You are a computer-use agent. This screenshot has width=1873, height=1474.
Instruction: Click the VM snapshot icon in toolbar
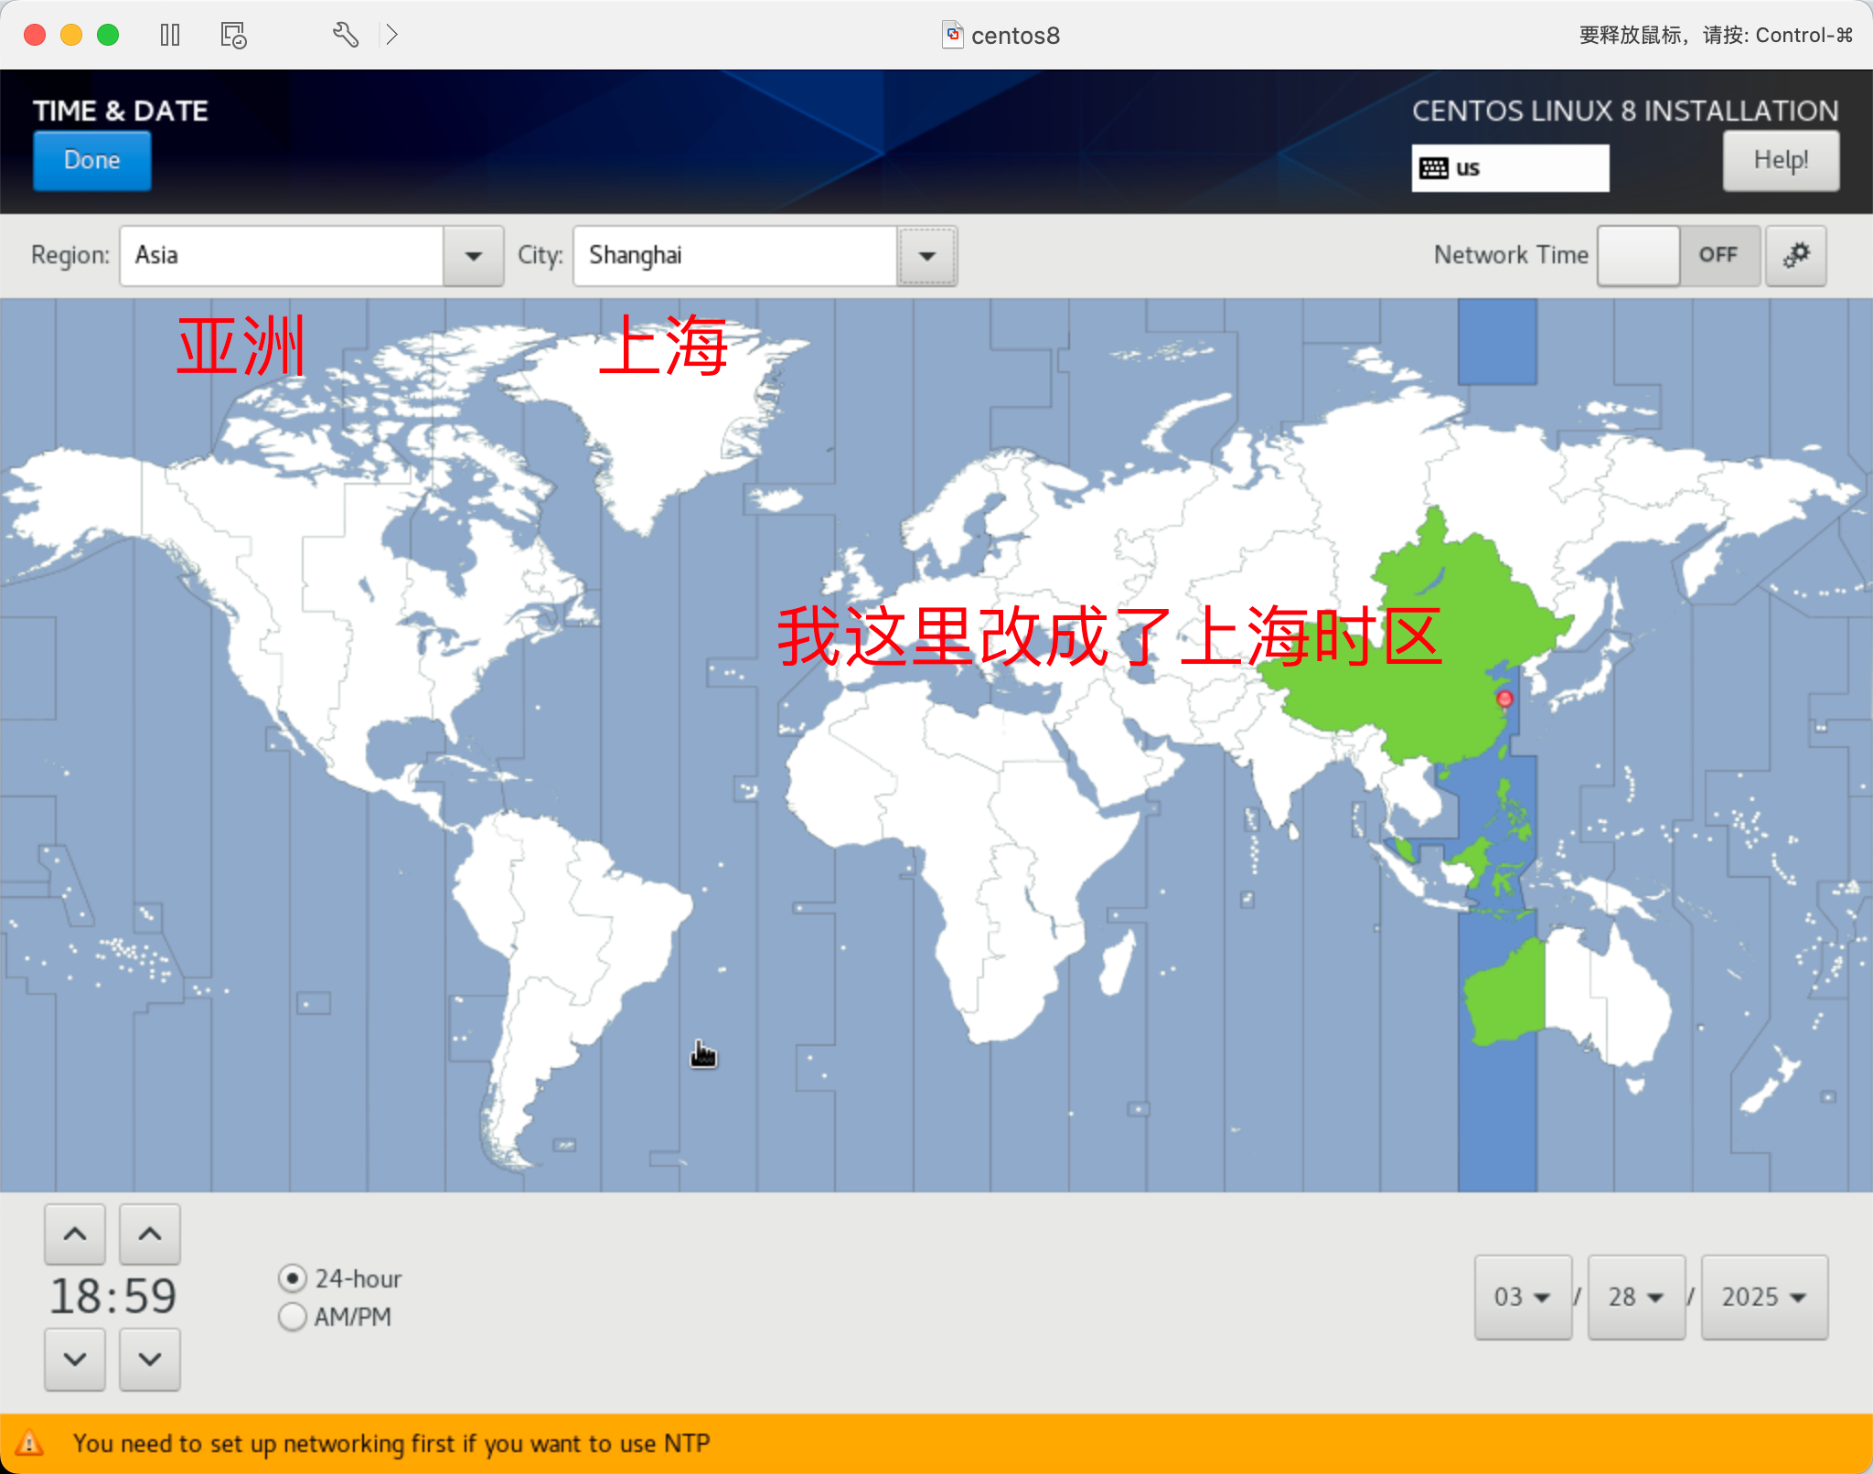(x=233, y=35)
